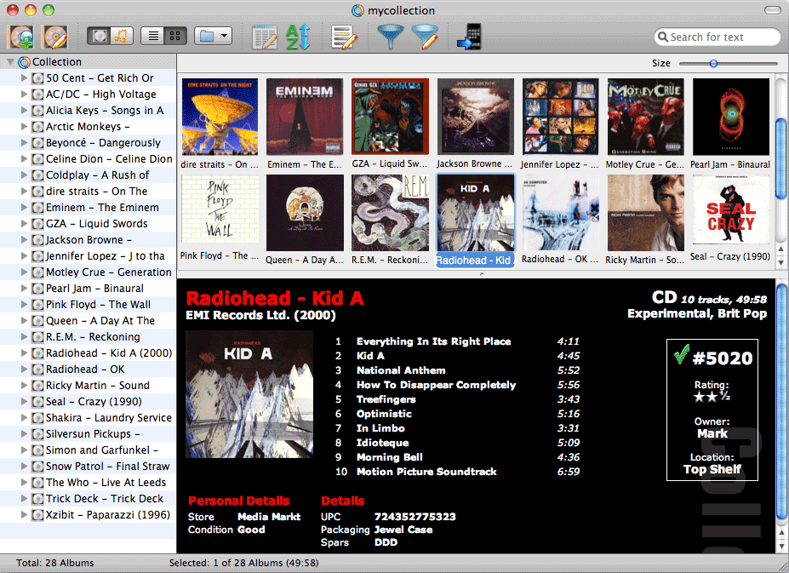Click the edit album CD-with-pencil icon
The width and height of the screenshot is (789, 573).
[x=54, y=37]
